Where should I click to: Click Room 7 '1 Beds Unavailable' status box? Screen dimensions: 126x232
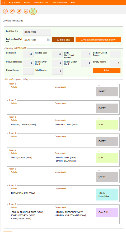[107, 195]
